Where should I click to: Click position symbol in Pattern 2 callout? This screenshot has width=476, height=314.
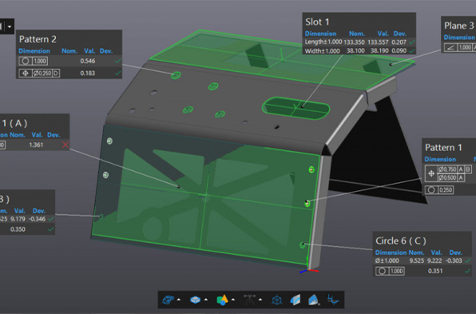[26, 74]
